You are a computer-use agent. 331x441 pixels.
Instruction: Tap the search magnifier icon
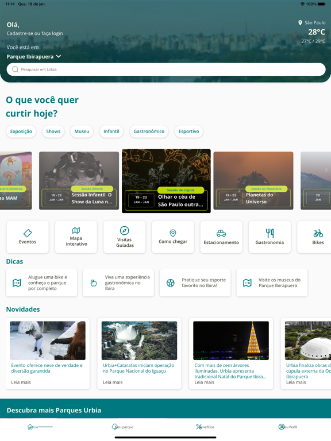(x=15, y=69)
